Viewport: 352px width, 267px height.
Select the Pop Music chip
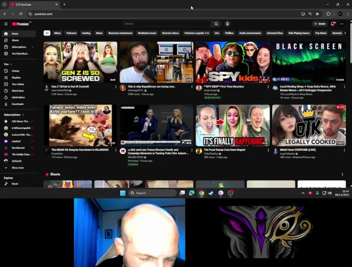[x=321, y=33]
